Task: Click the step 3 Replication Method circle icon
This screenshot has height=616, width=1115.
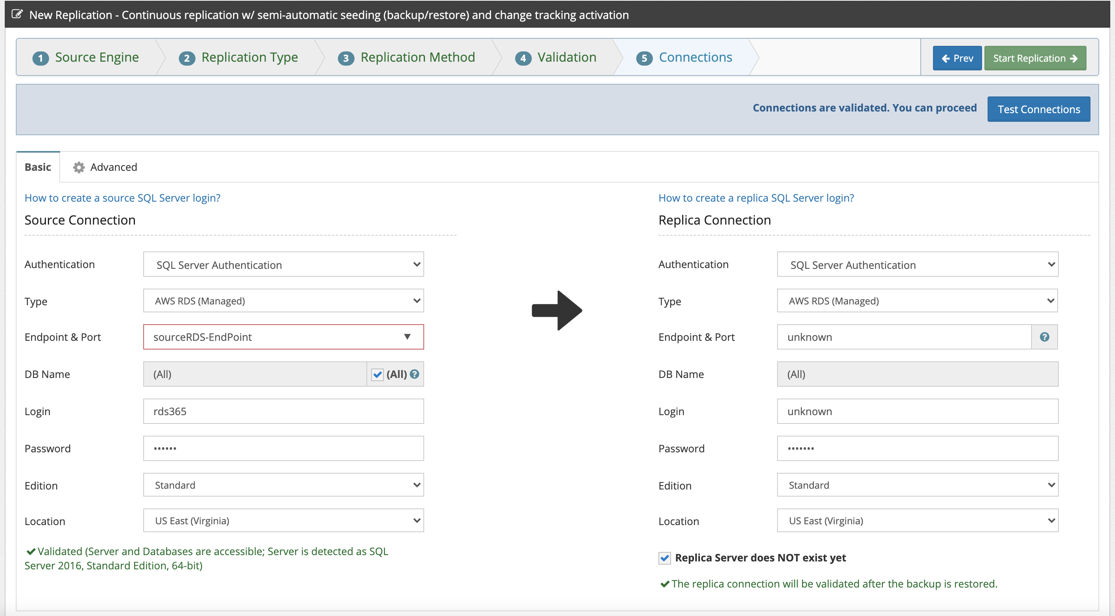Action: (346, 58)
